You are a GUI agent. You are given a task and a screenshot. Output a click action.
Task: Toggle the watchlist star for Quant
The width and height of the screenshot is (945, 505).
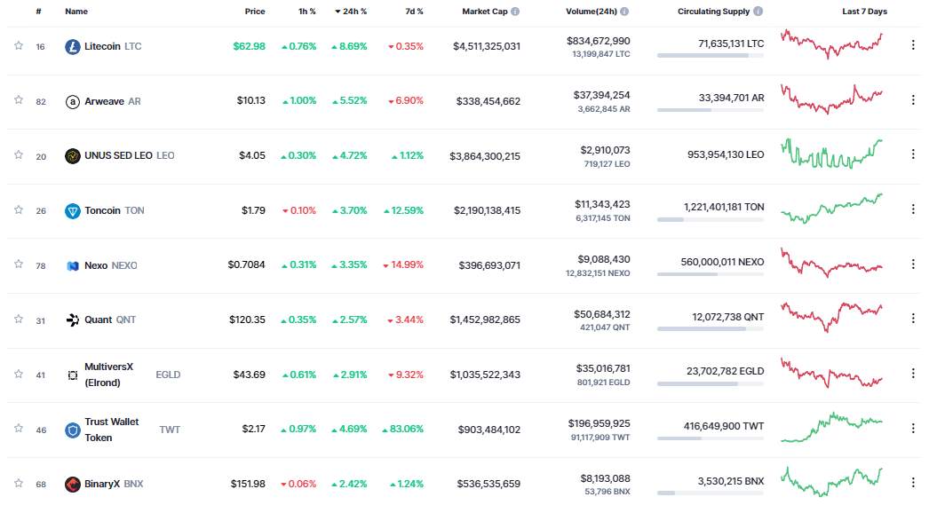coord(19,319)
